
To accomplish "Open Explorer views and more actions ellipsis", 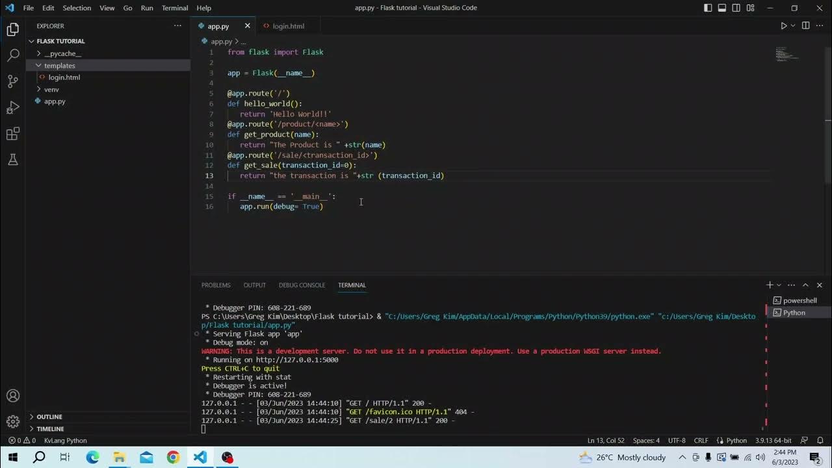I will click(x=177, y=26).
